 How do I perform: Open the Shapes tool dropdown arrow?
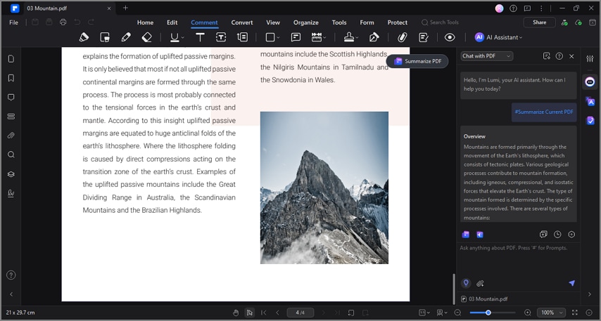278,37
